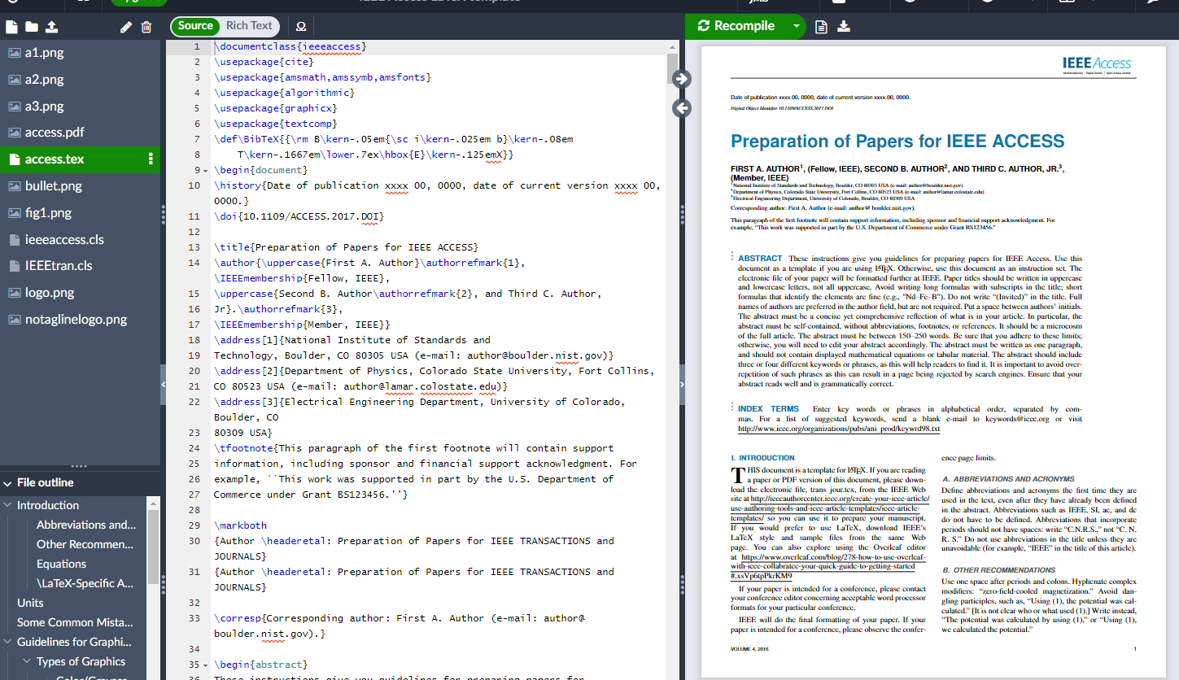Click \documentclass{ieeeaccess} on line 1
The image size is (1179, 680).
click(290, 46)
